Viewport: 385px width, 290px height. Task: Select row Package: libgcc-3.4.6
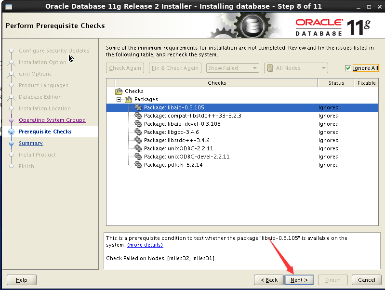tap(242, 132)
